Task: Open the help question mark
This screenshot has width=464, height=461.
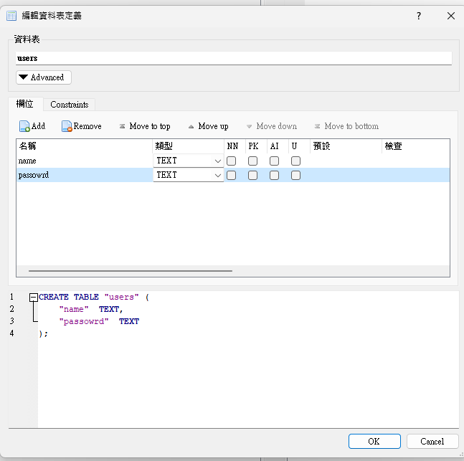Action: tap(419, 16)
